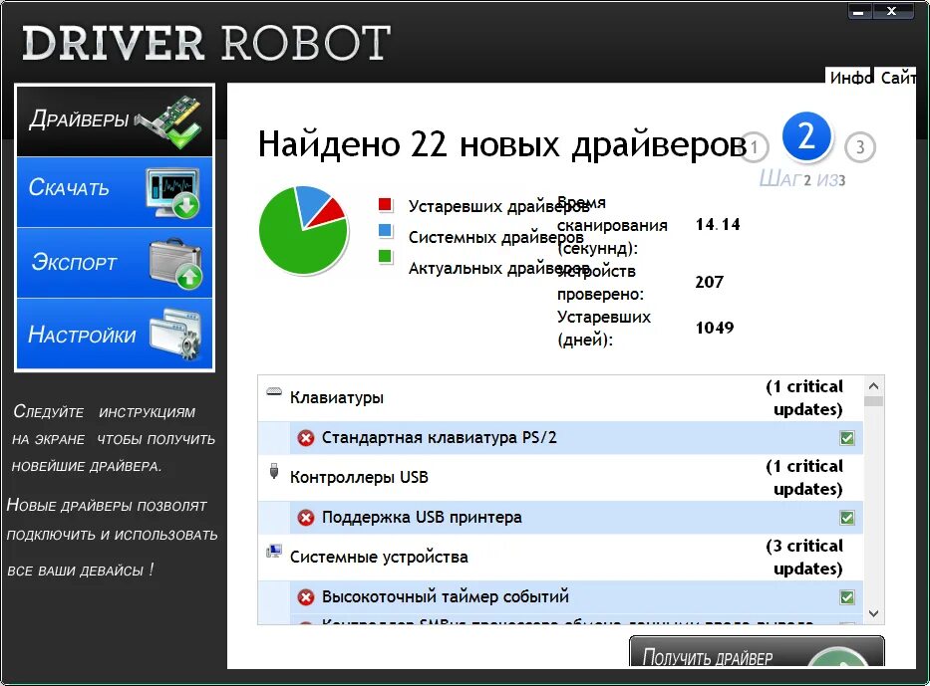Click the outdated days value 1049
The width and height of the screenshot is (930, 686).
[715, 328]
